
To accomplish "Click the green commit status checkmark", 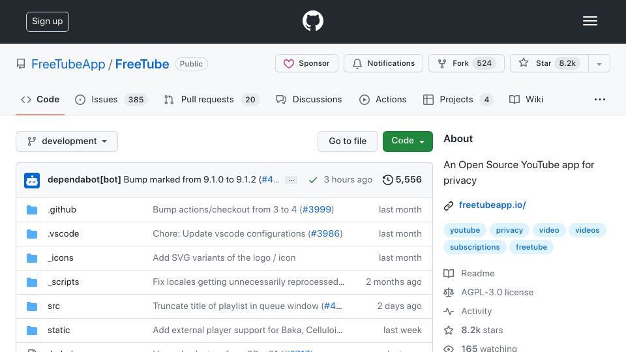I will point(313,180).
